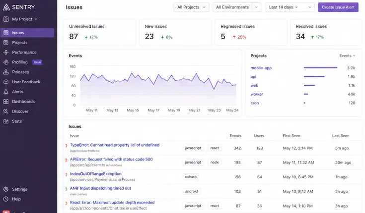Open the web project link
The height and width of the screenshot is (213, 365).
(x=254, y=86)
